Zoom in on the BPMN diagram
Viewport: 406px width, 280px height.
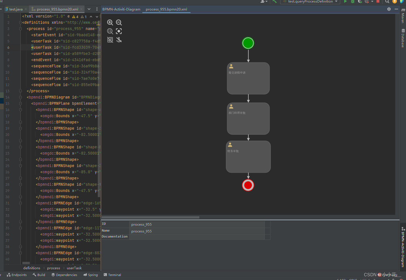[110, 22]
